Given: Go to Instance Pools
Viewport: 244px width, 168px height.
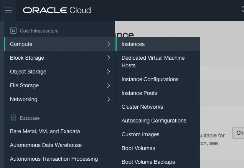Looking at the screenshot, I should coord(139,93).
